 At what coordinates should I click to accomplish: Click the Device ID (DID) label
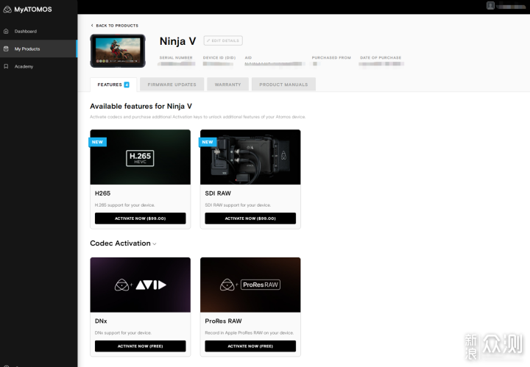[x=219, y=57]
